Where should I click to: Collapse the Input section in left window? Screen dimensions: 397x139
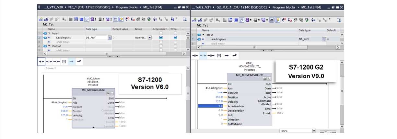coord(49,33)
